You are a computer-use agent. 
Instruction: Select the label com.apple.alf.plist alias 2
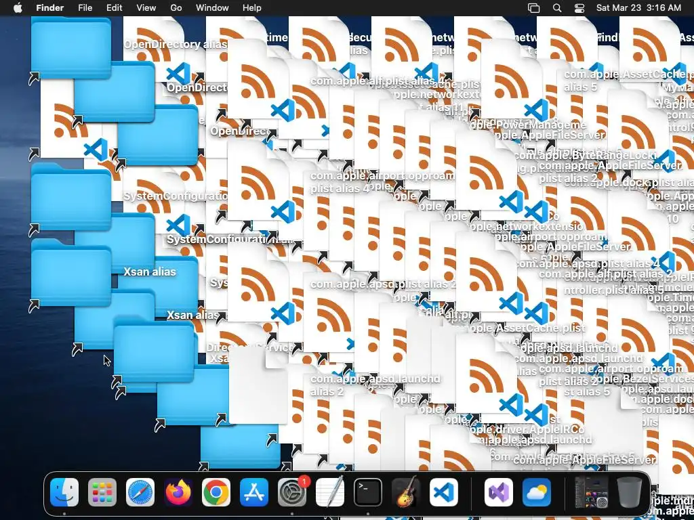606,274
